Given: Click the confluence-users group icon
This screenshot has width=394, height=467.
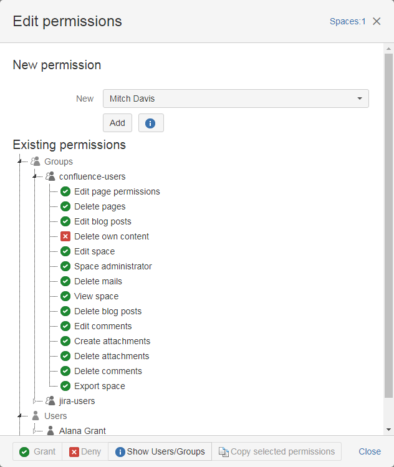Looking at the screenshot, I should pos(50,176).
